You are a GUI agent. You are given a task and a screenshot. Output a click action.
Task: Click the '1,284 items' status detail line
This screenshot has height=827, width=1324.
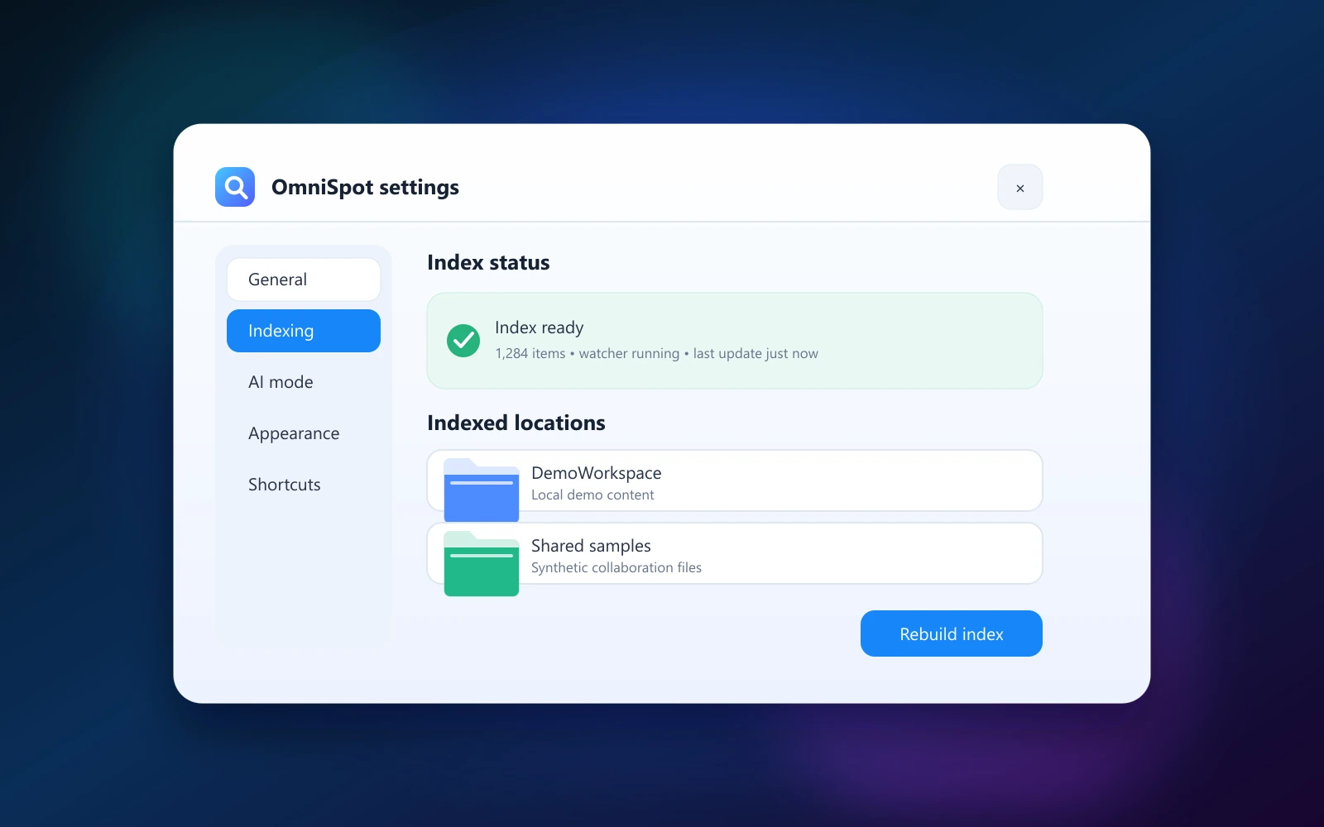pos(656,353)
